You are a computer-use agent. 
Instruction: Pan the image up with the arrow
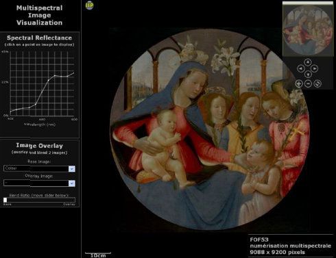[308, 62]
